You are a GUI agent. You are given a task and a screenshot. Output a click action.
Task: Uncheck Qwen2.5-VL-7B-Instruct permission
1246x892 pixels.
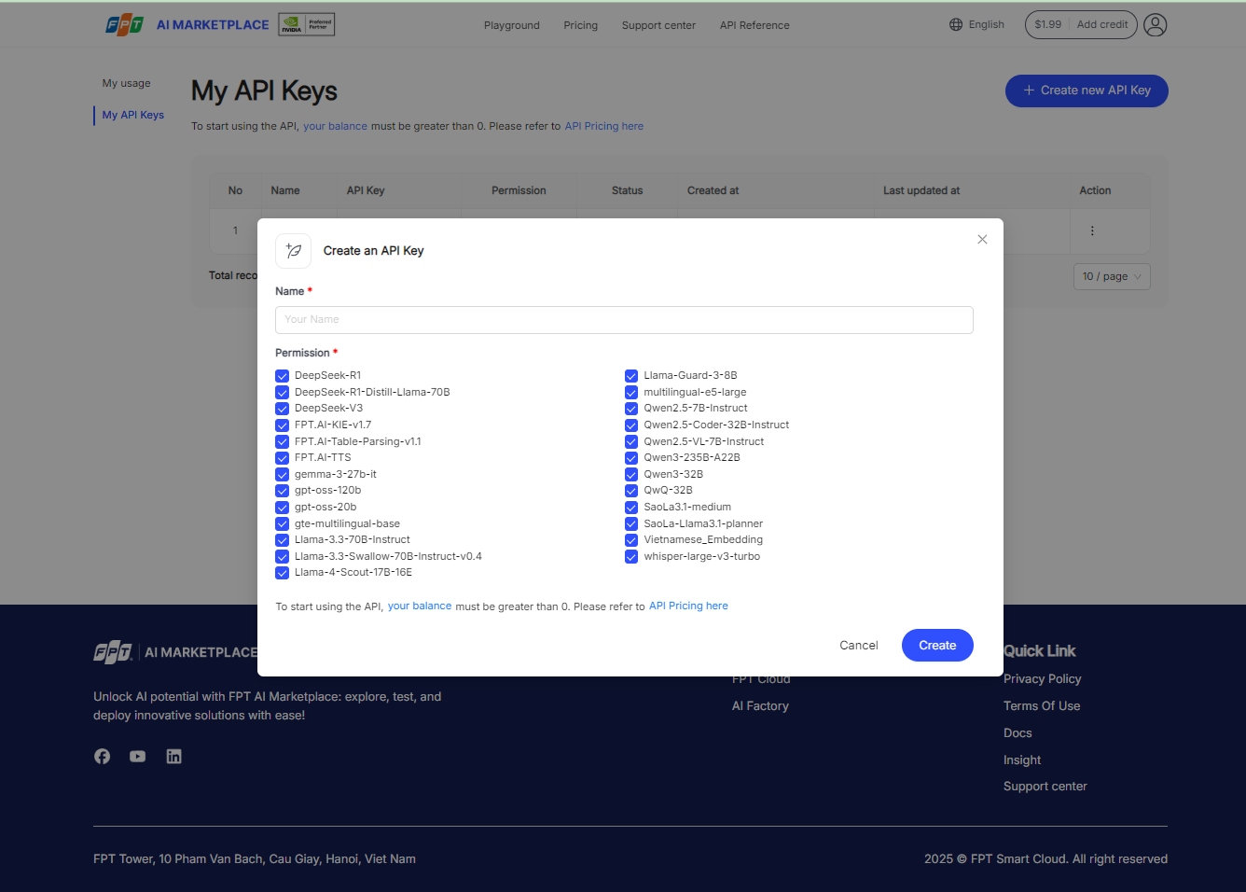631,442
